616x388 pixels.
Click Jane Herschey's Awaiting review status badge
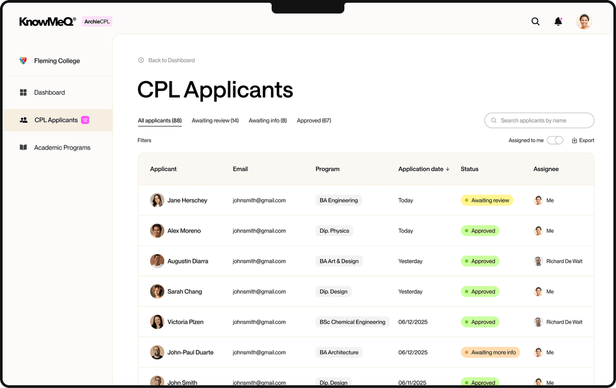(x=487, y=200)
